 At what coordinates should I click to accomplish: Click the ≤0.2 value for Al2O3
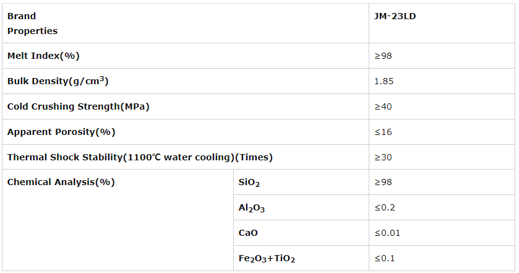[384, 207]
